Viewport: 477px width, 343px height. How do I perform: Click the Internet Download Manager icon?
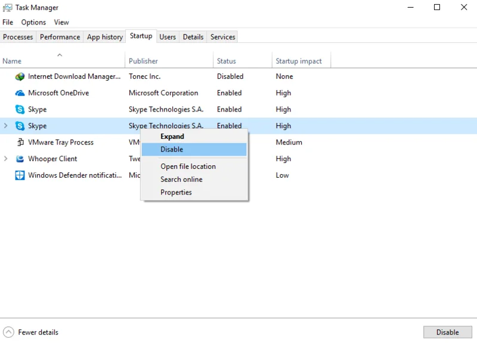(20, 76)
